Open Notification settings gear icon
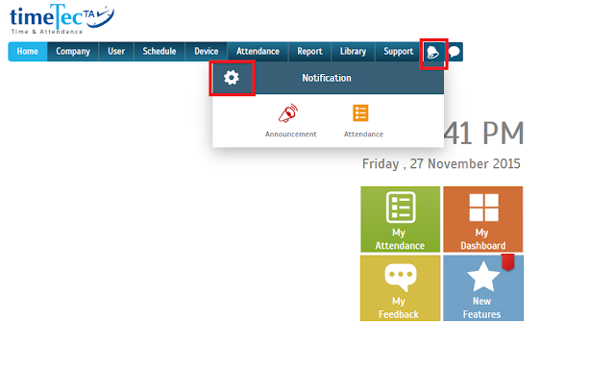The image size is (615, 368). (232, 78)
